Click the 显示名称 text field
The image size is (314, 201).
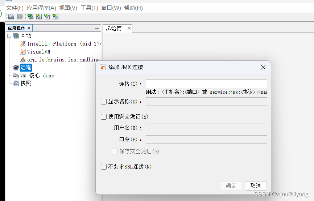pyautogui.click(x=206, y=102)
